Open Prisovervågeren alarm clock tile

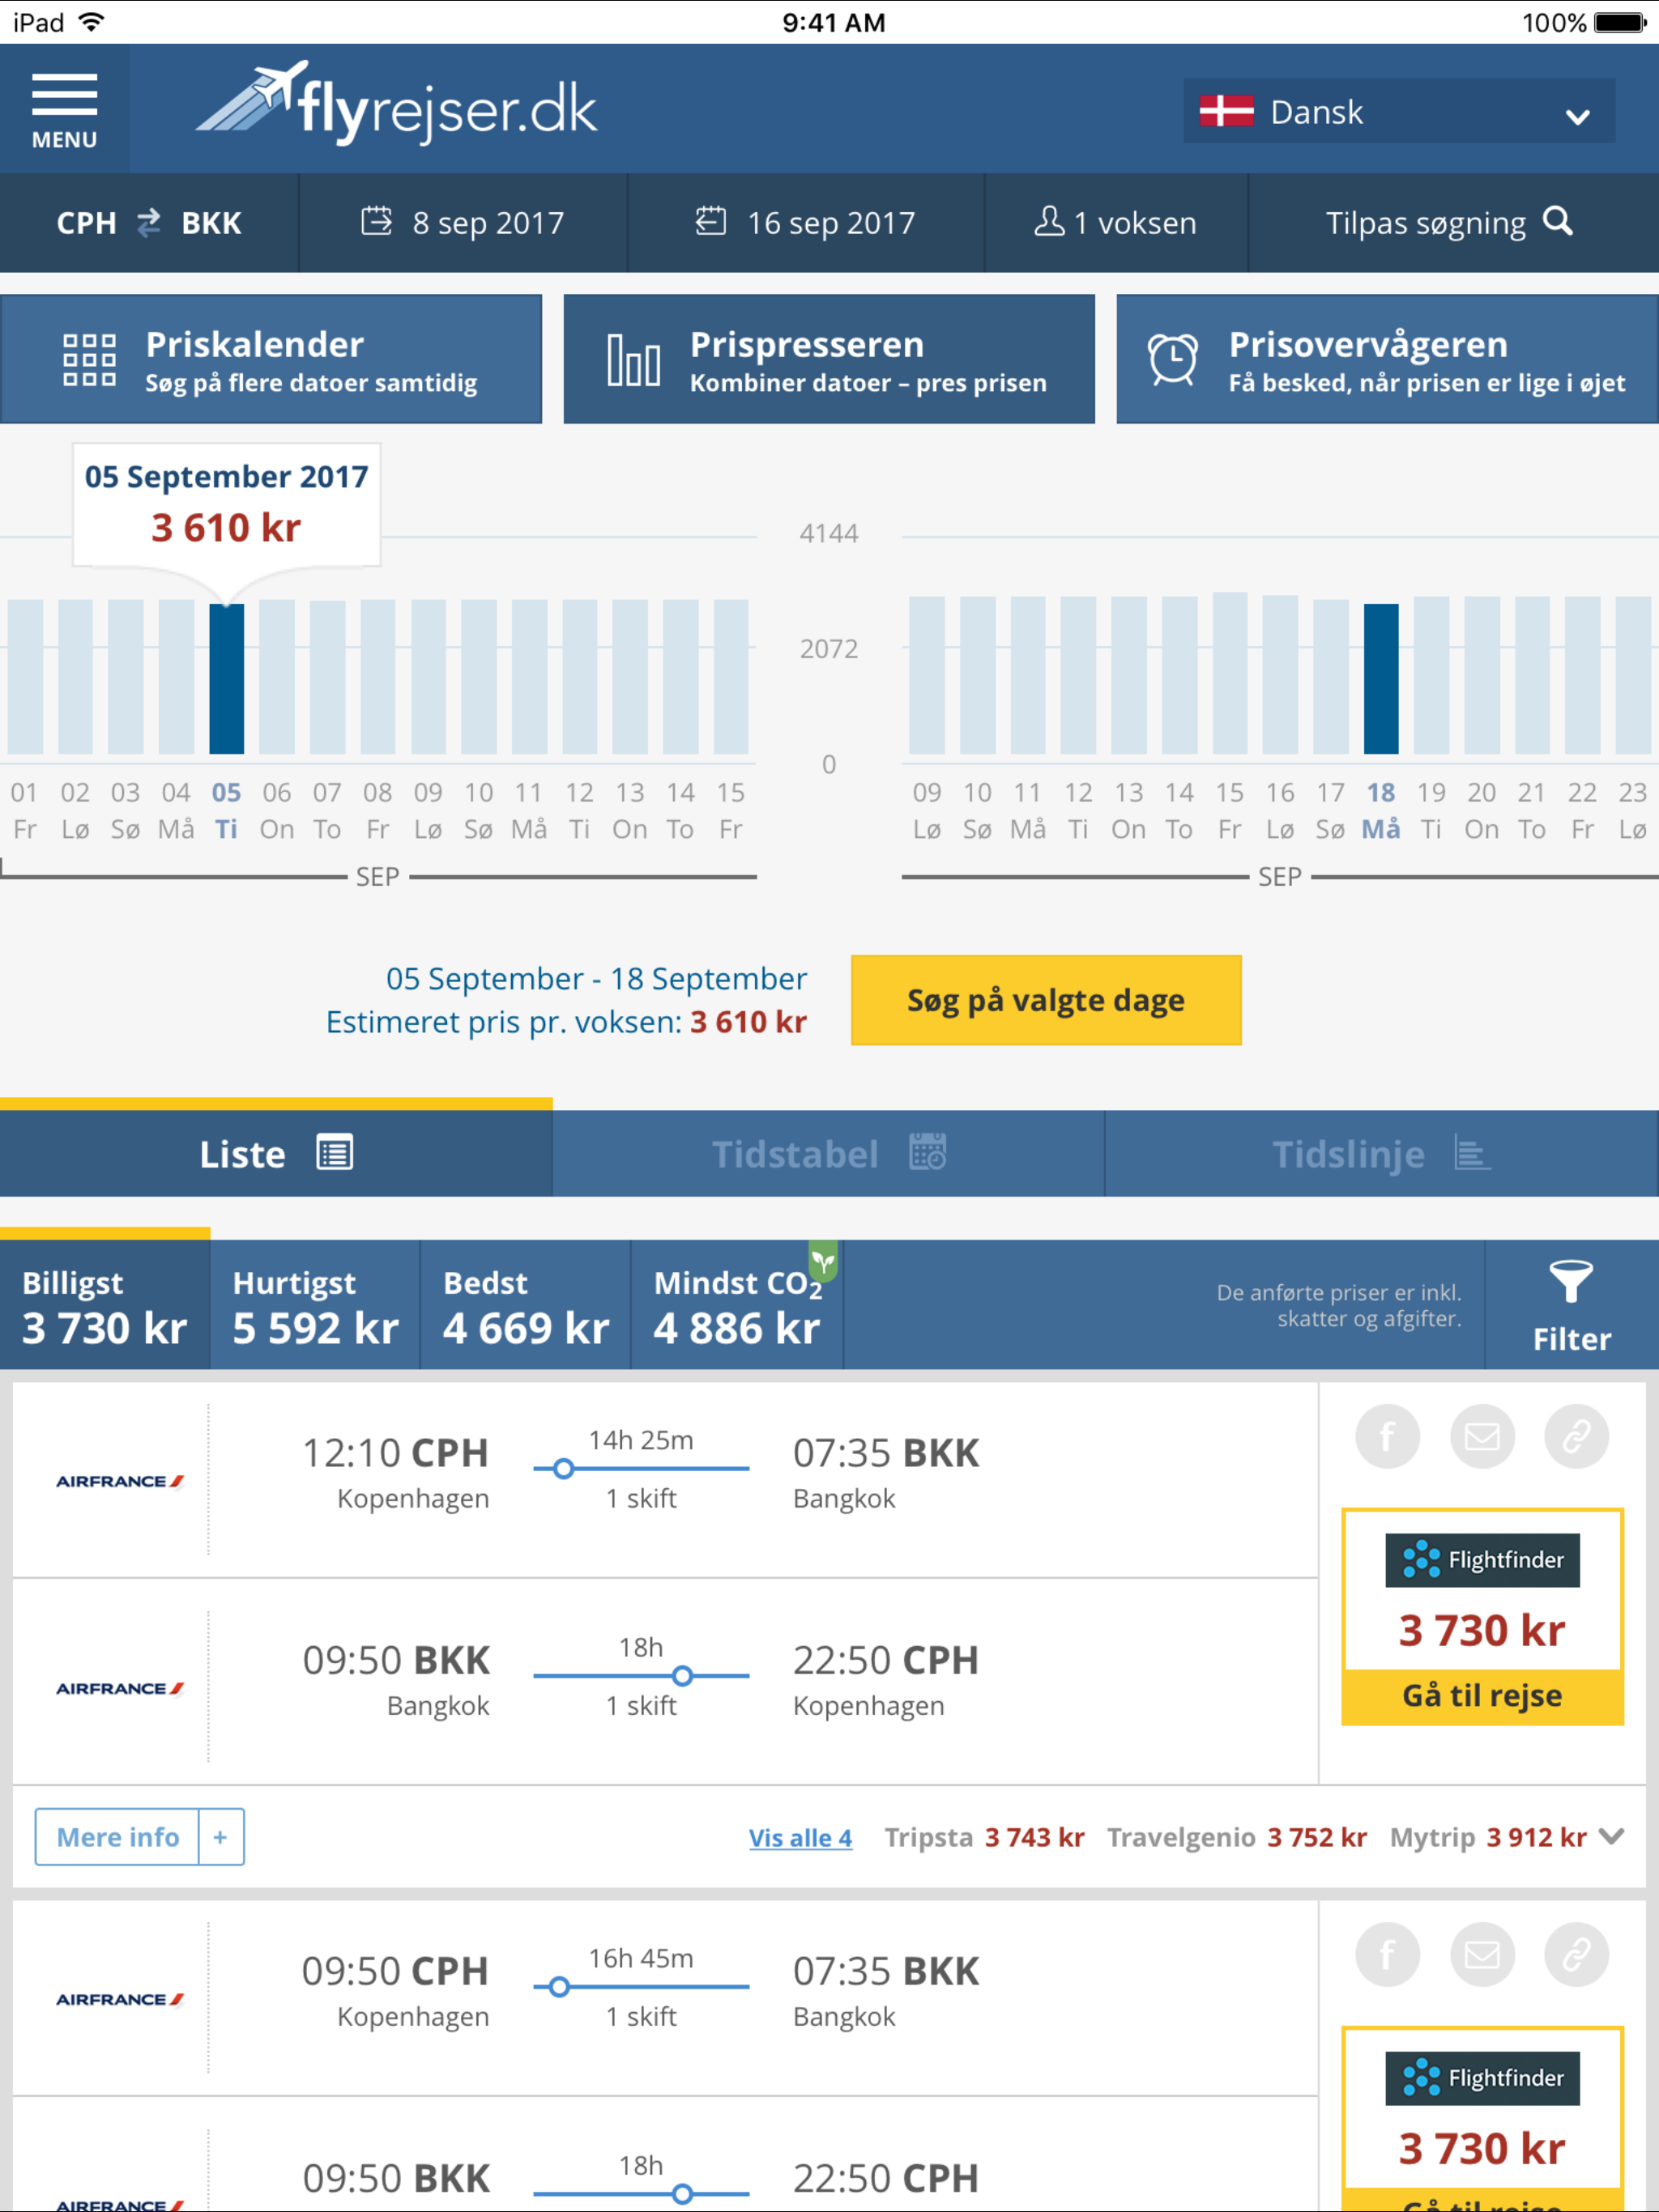click(1386, 360)
